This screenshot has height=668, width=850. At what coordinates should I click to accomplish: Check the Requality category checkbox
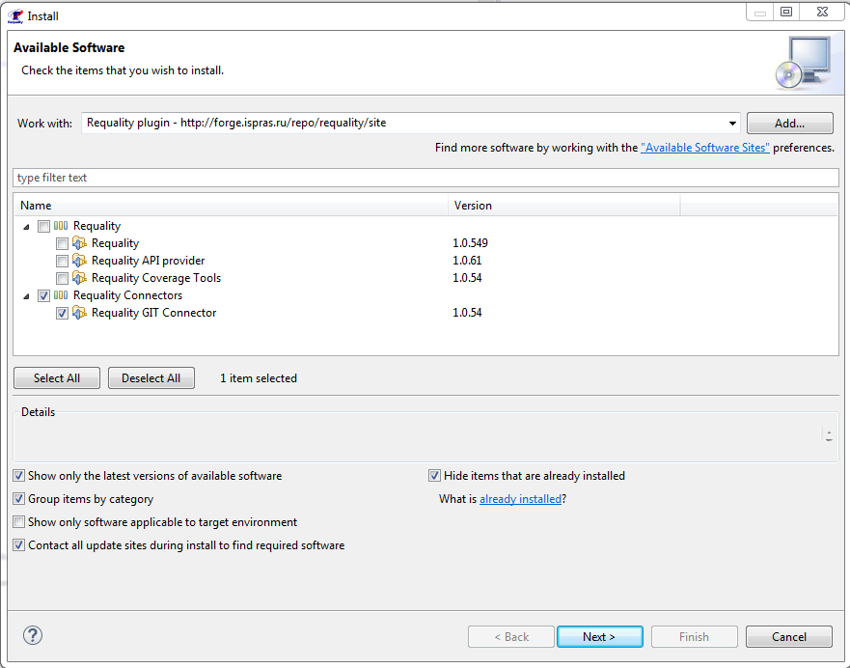click(x=44, y=226)
